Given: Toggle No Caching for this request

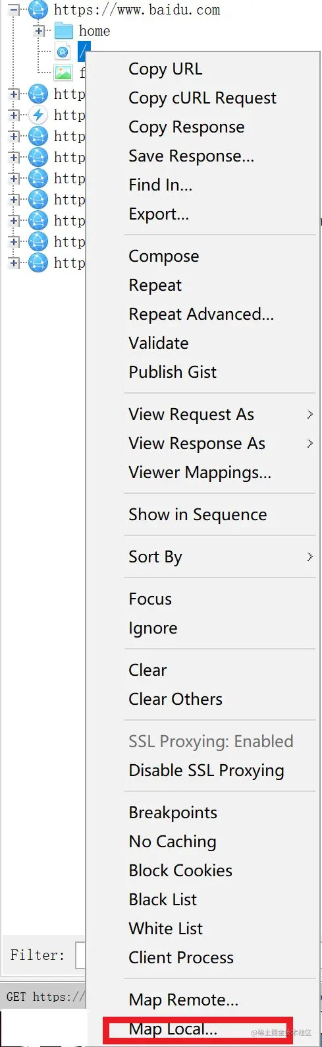Looking at the screenshot, I should click(x=173, y=841).
